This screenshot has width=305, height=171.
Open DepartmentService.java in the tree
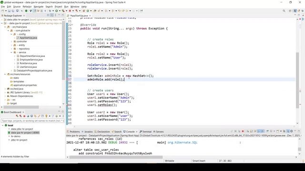(32, 56)
